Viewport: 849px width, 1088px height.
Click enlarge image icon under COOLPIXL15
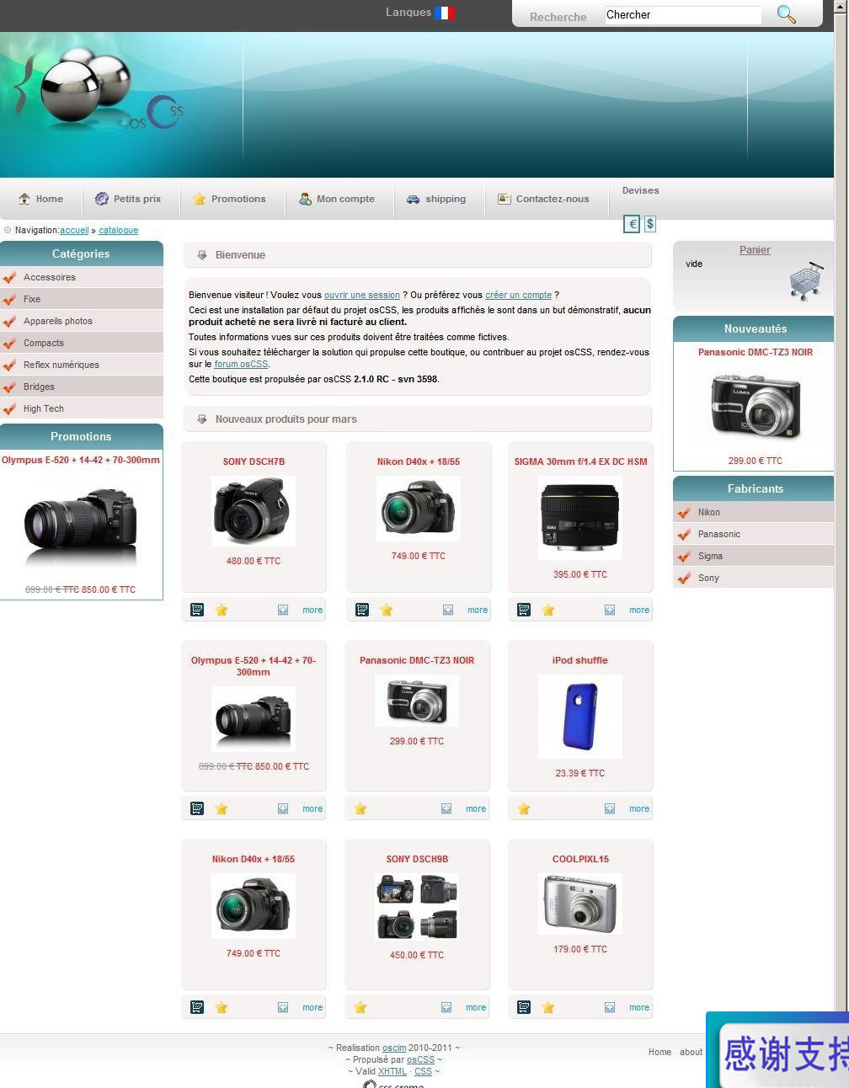click(610, 1007)
